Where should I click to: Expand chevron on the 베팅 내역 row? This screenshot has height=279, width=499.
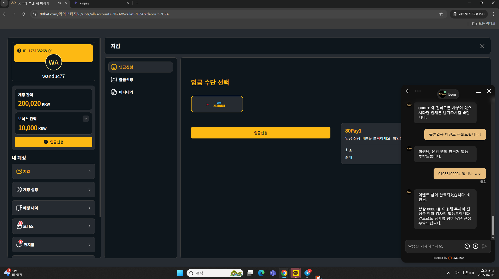click(89, 208)
